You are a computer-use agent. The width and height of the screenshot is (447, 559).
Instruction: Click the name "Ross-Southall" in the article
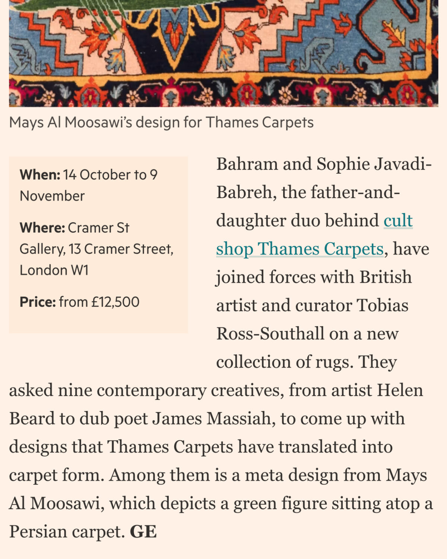click(270, 334)
